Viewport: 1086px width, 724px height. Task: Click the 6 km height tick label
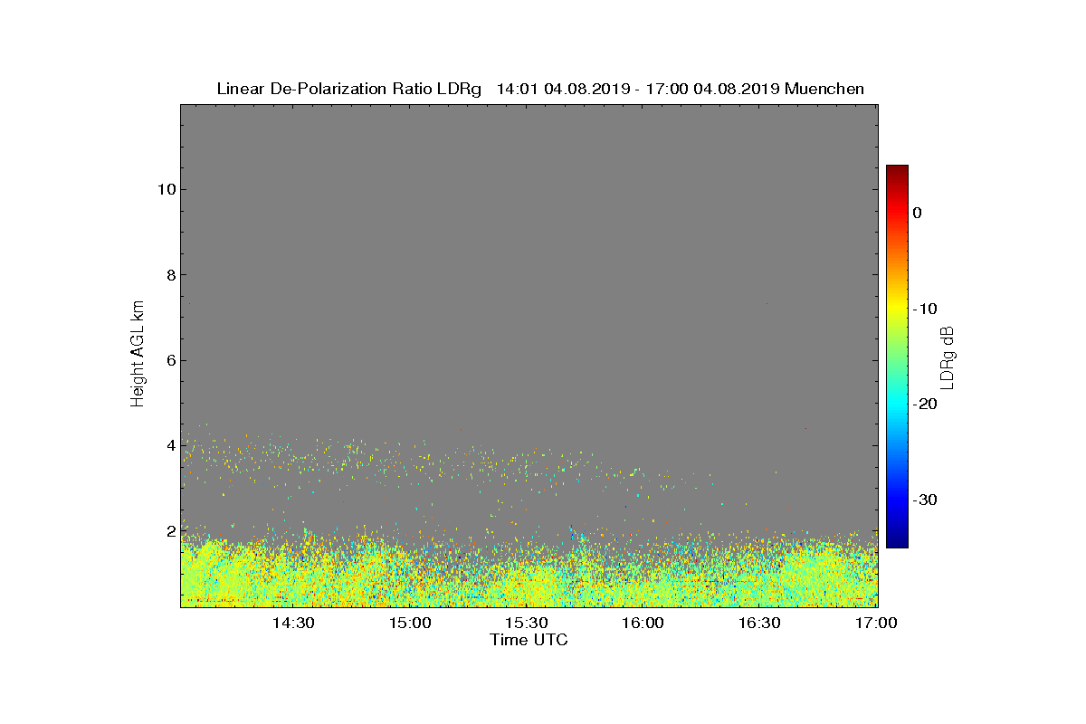coord(170,360)
